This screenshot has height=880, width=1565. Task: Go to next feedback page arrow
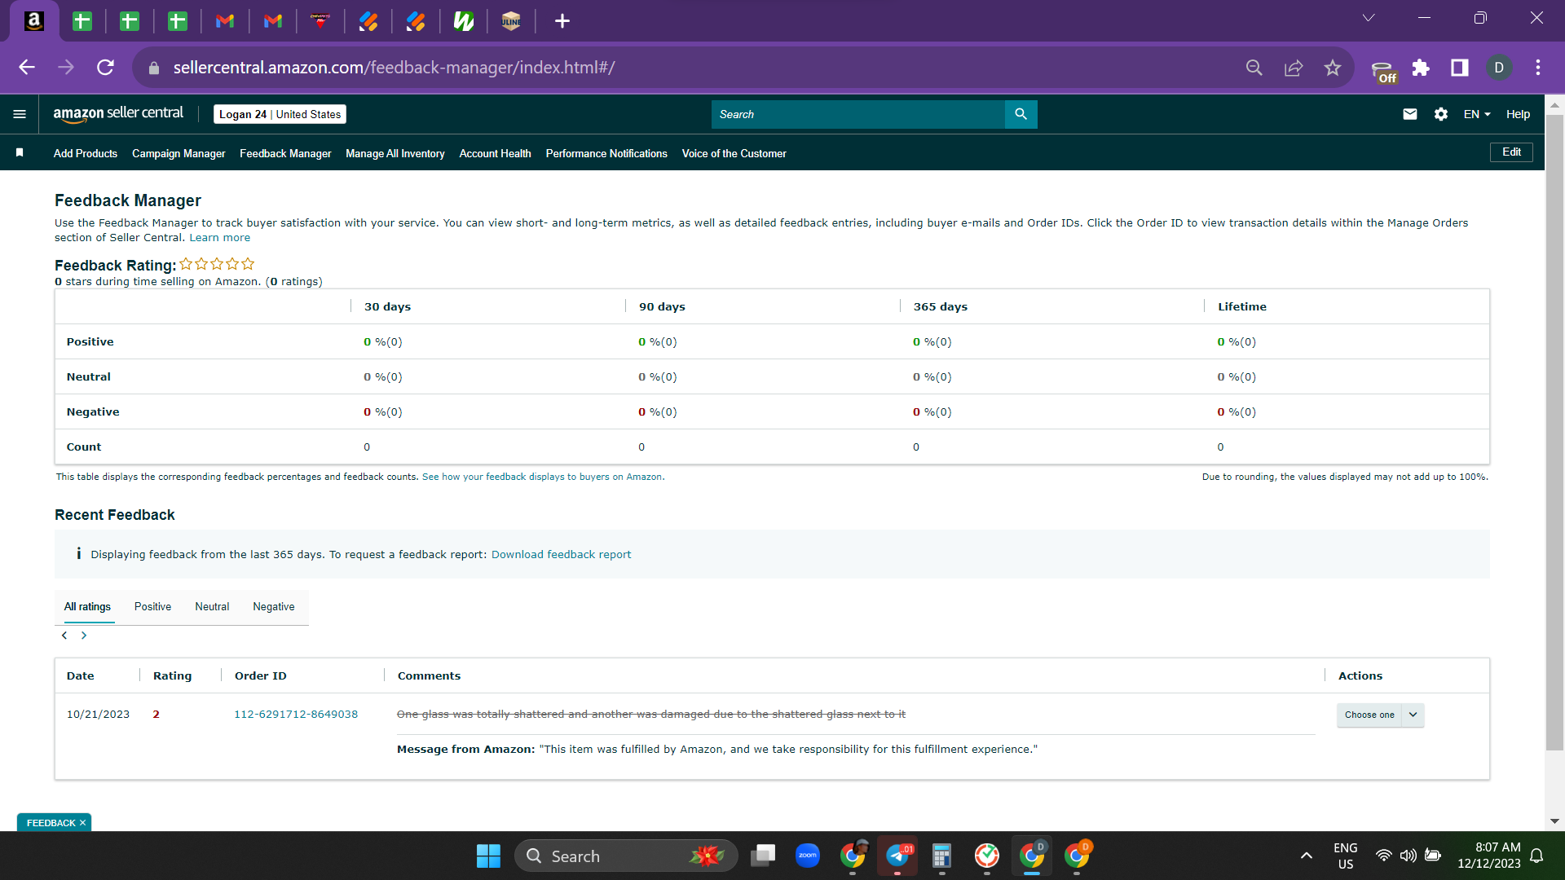click(x=84, y=635)
